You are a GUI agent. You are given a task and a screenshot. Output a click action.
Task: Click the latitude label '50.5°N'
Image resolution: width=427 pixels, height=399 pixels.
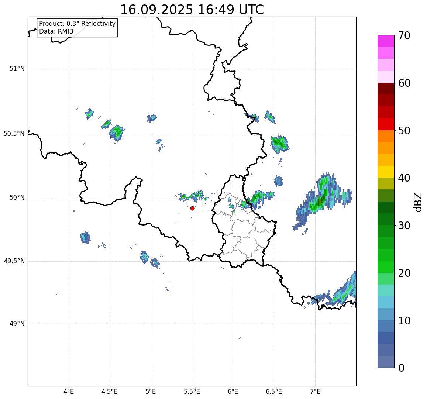[x=14, y=134]
